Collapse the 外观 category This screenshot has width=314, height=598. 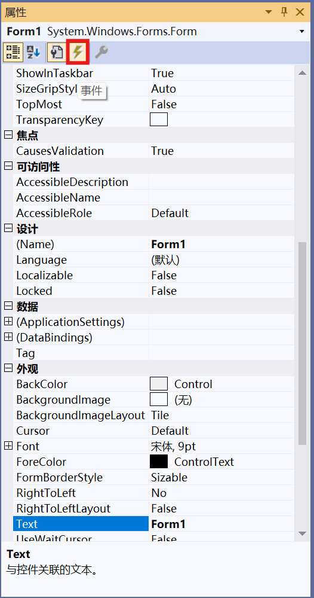pyautogui.click(x=8, y=368)
